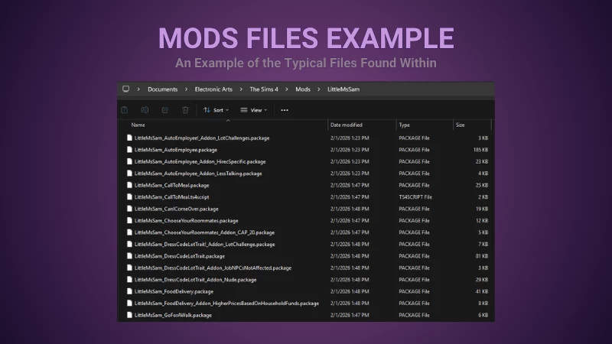Image resolution: width=612 pixels, height=344 pixels.
Task: Open the Sort dropdown
Action: tap(216, 110)
